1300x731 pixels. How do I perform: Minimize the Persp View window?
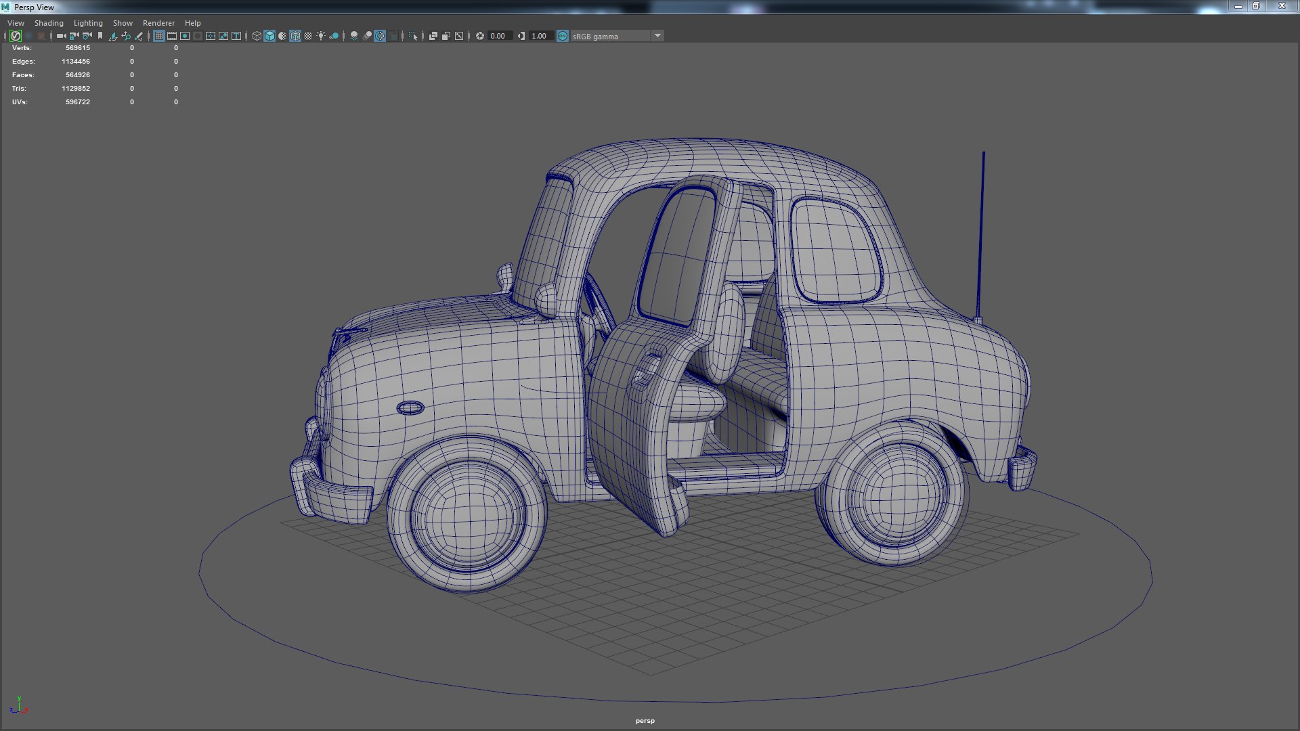coord(1238,6)
